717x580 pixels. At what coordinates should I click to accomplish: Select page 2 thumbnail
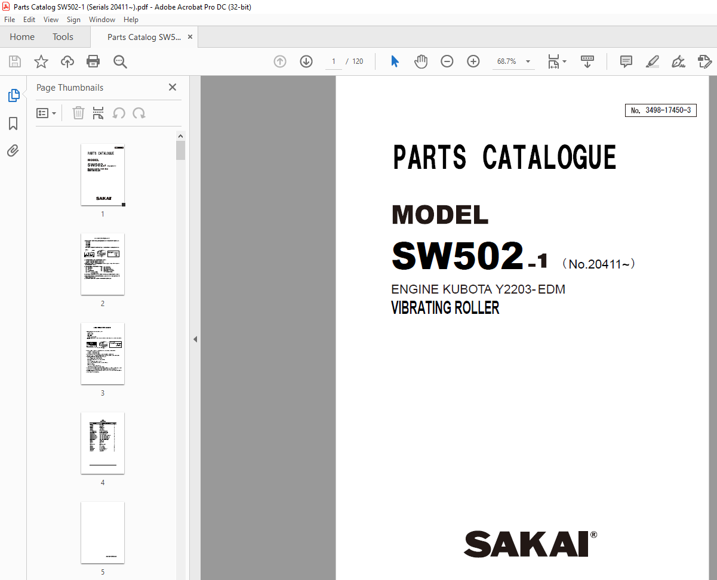tap(103, 264)
